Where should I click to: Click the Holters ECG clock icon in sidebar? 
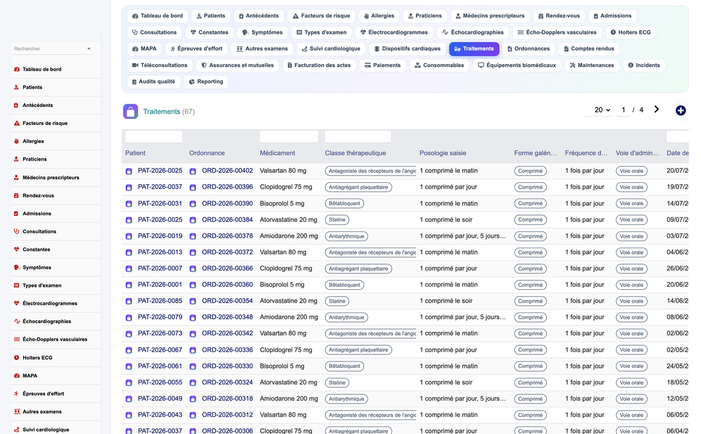[16, 357]
